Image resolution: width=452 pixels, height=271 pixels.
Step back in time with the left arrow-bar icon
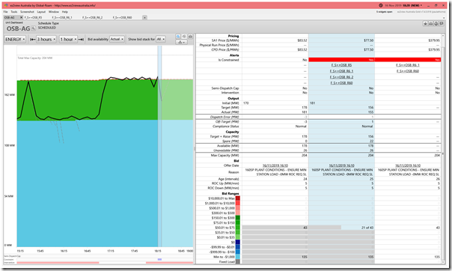(x=33, y=39)
